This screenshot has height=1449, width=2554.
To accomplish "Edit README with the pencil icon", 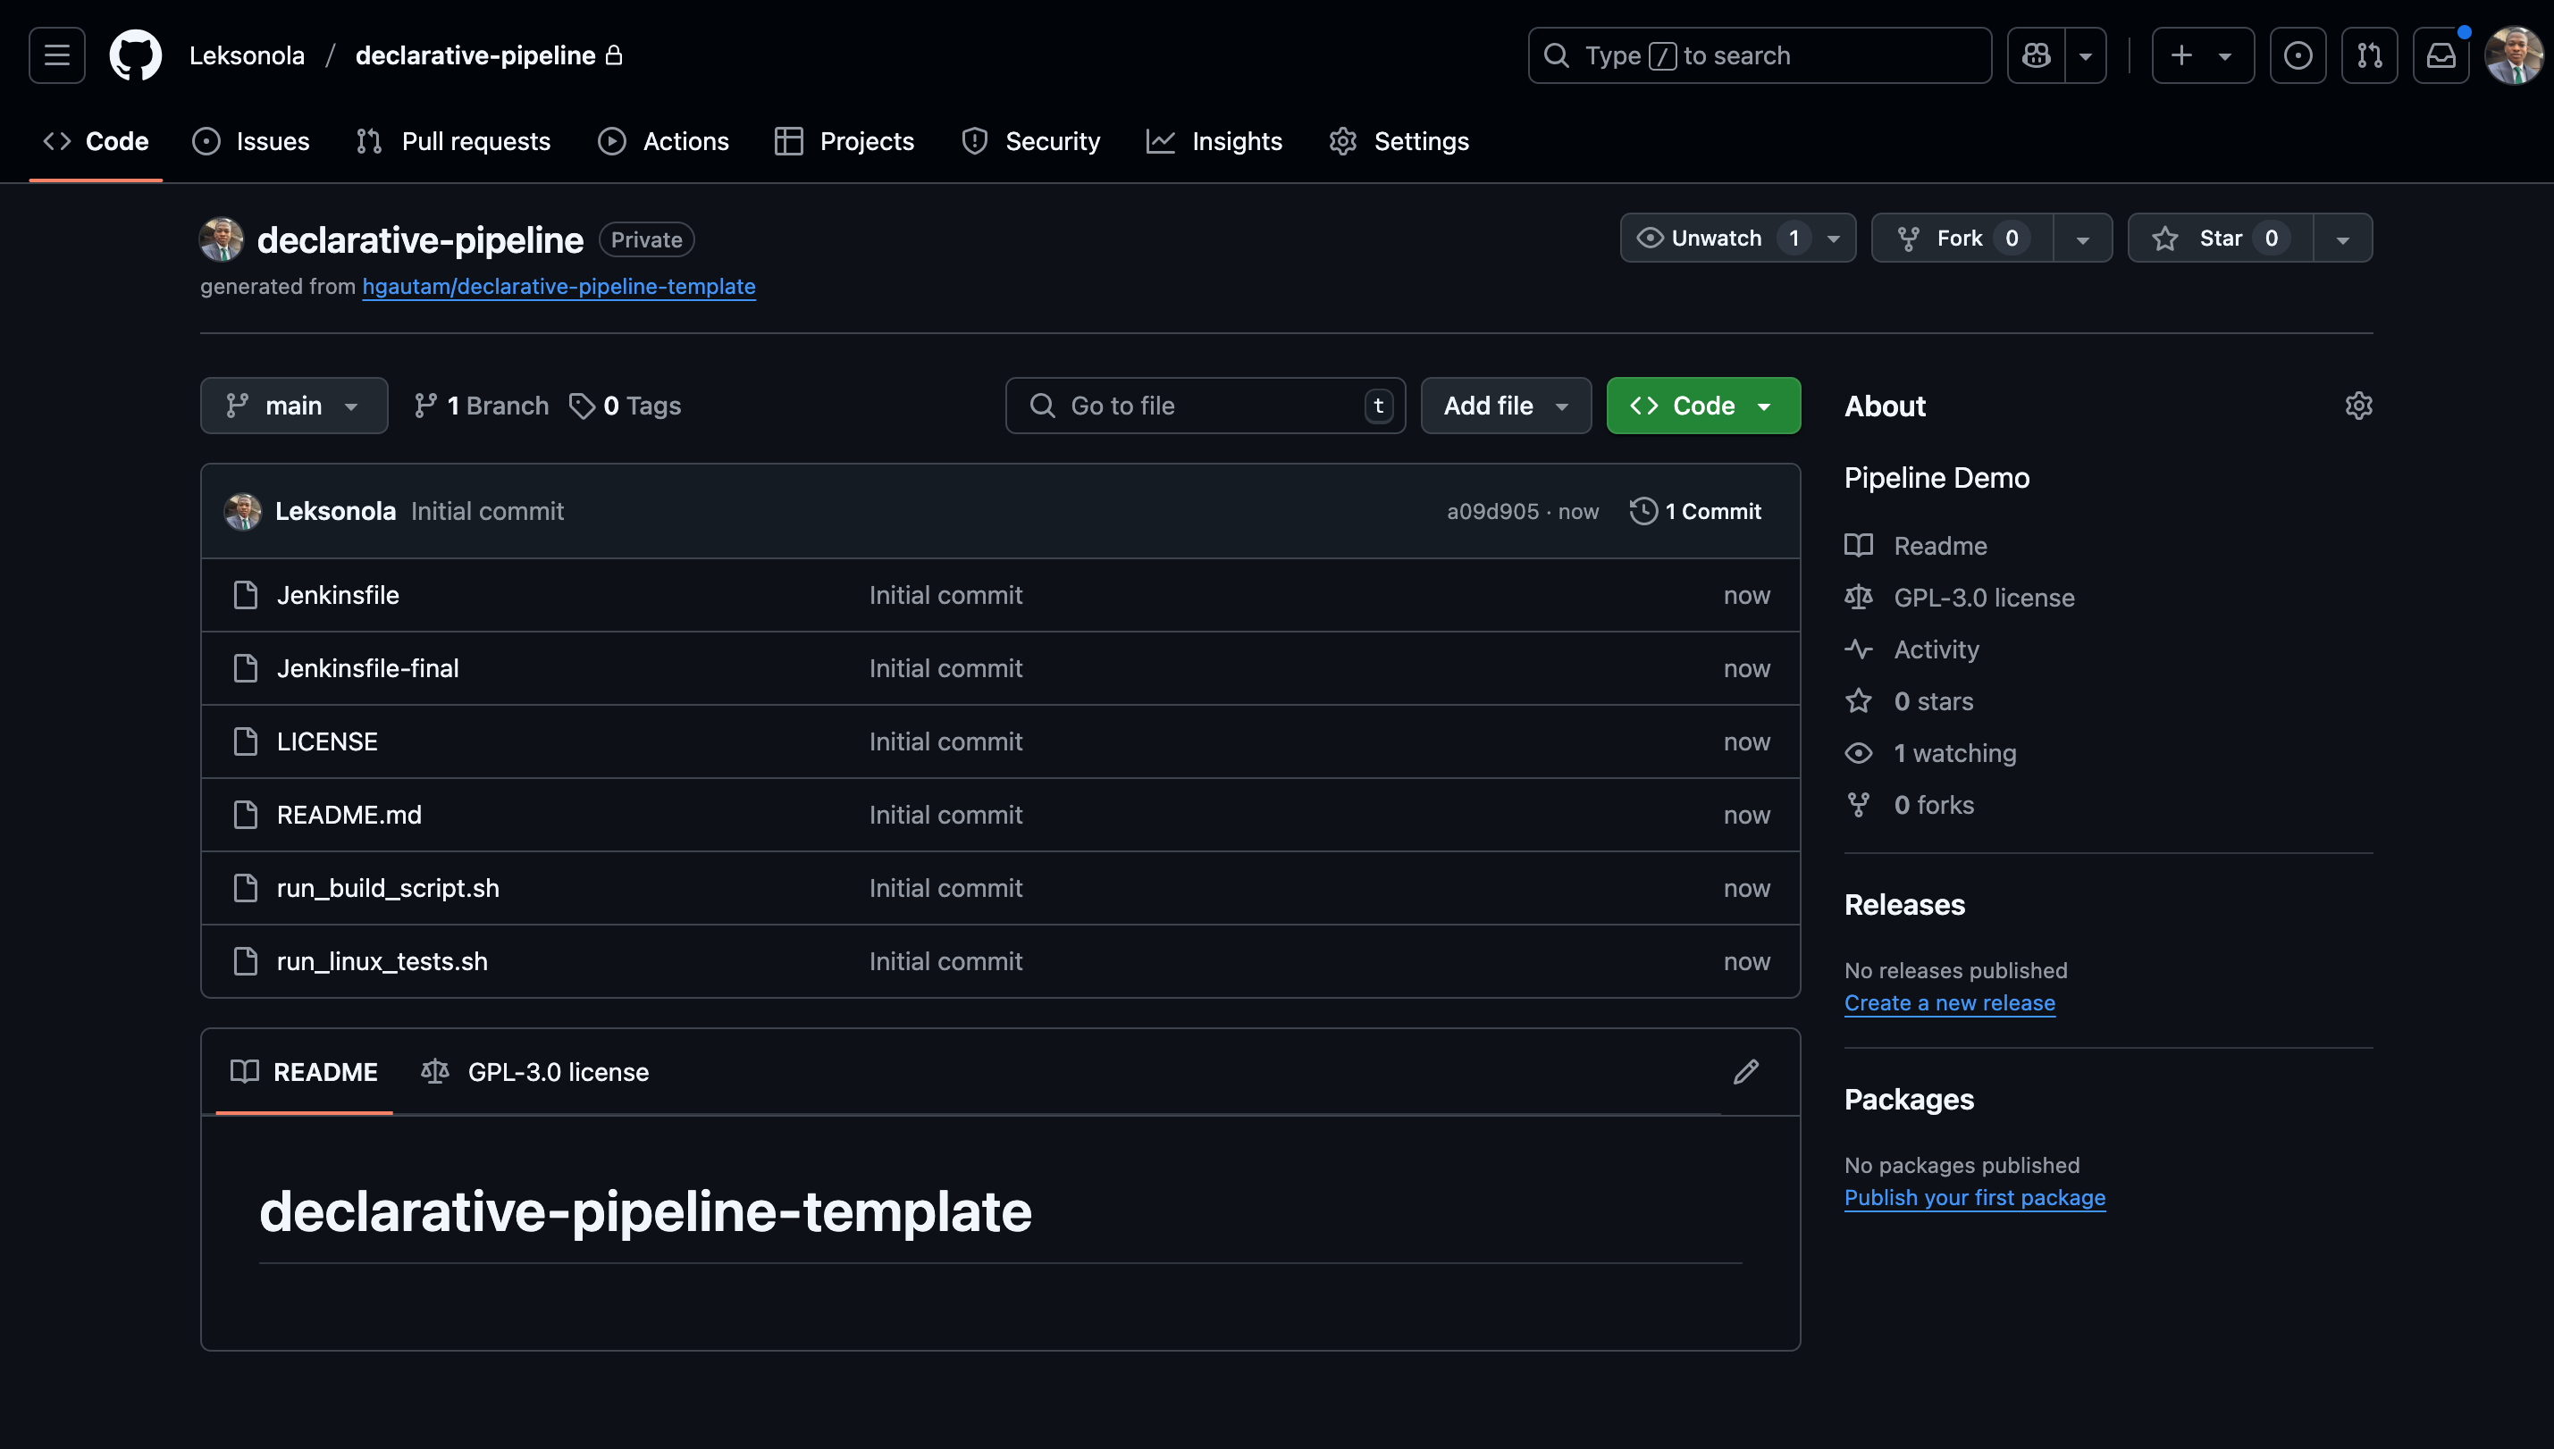I will click(1744, 1072).
